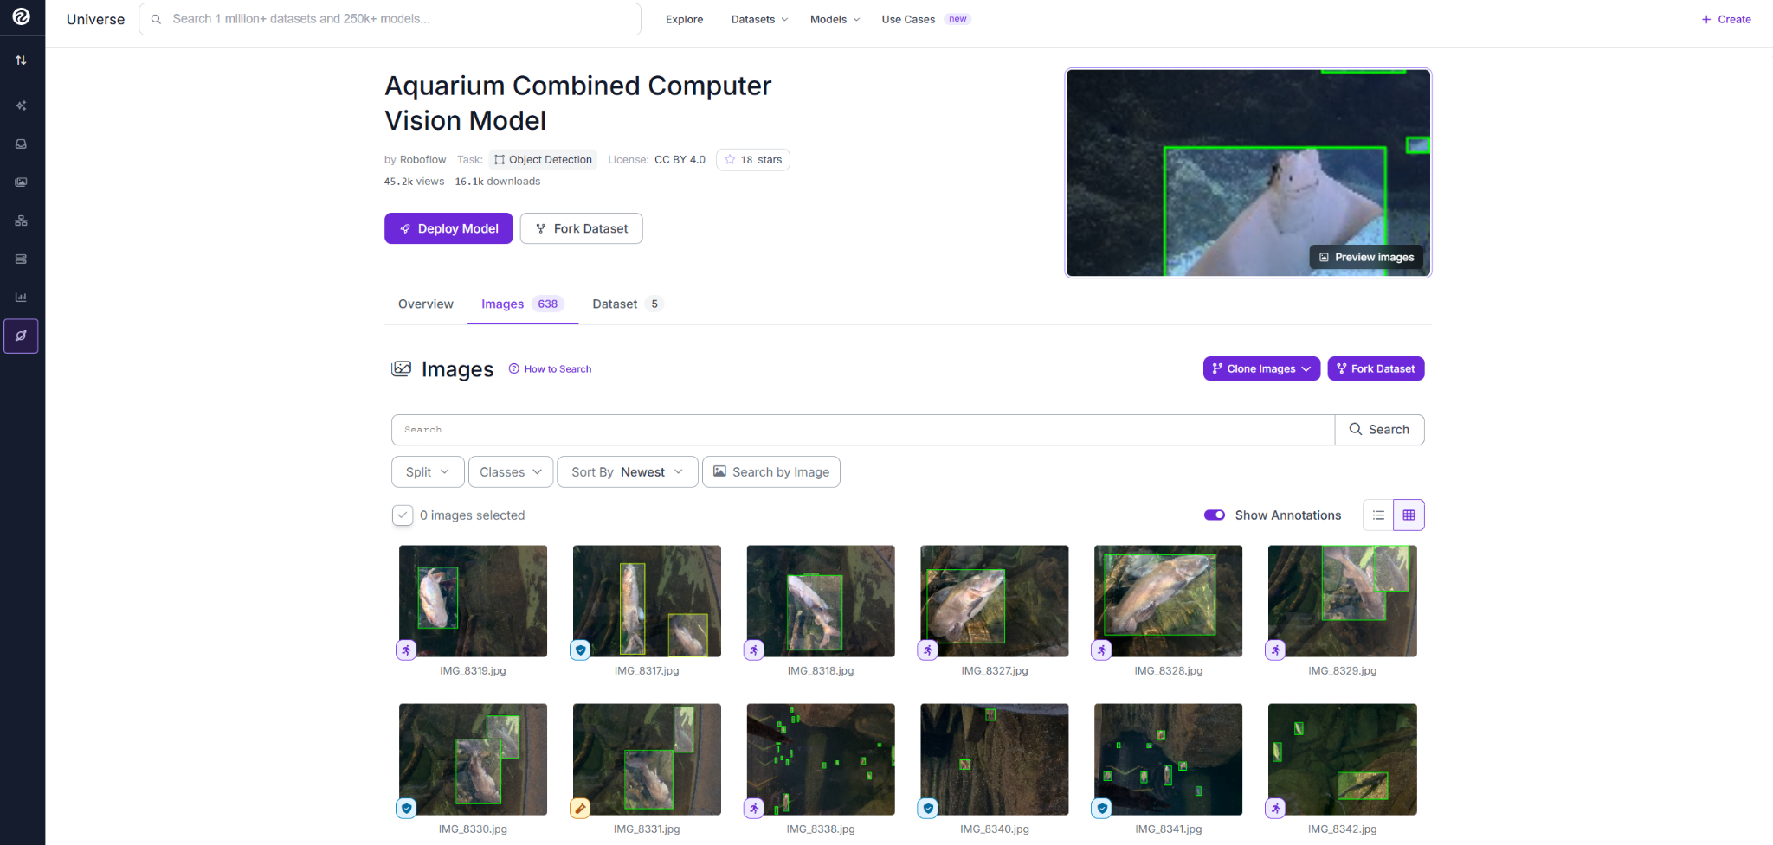1773x845 pixels.
Task: Click the star icon beside 18 stars
Action: (x=730, y=159)
